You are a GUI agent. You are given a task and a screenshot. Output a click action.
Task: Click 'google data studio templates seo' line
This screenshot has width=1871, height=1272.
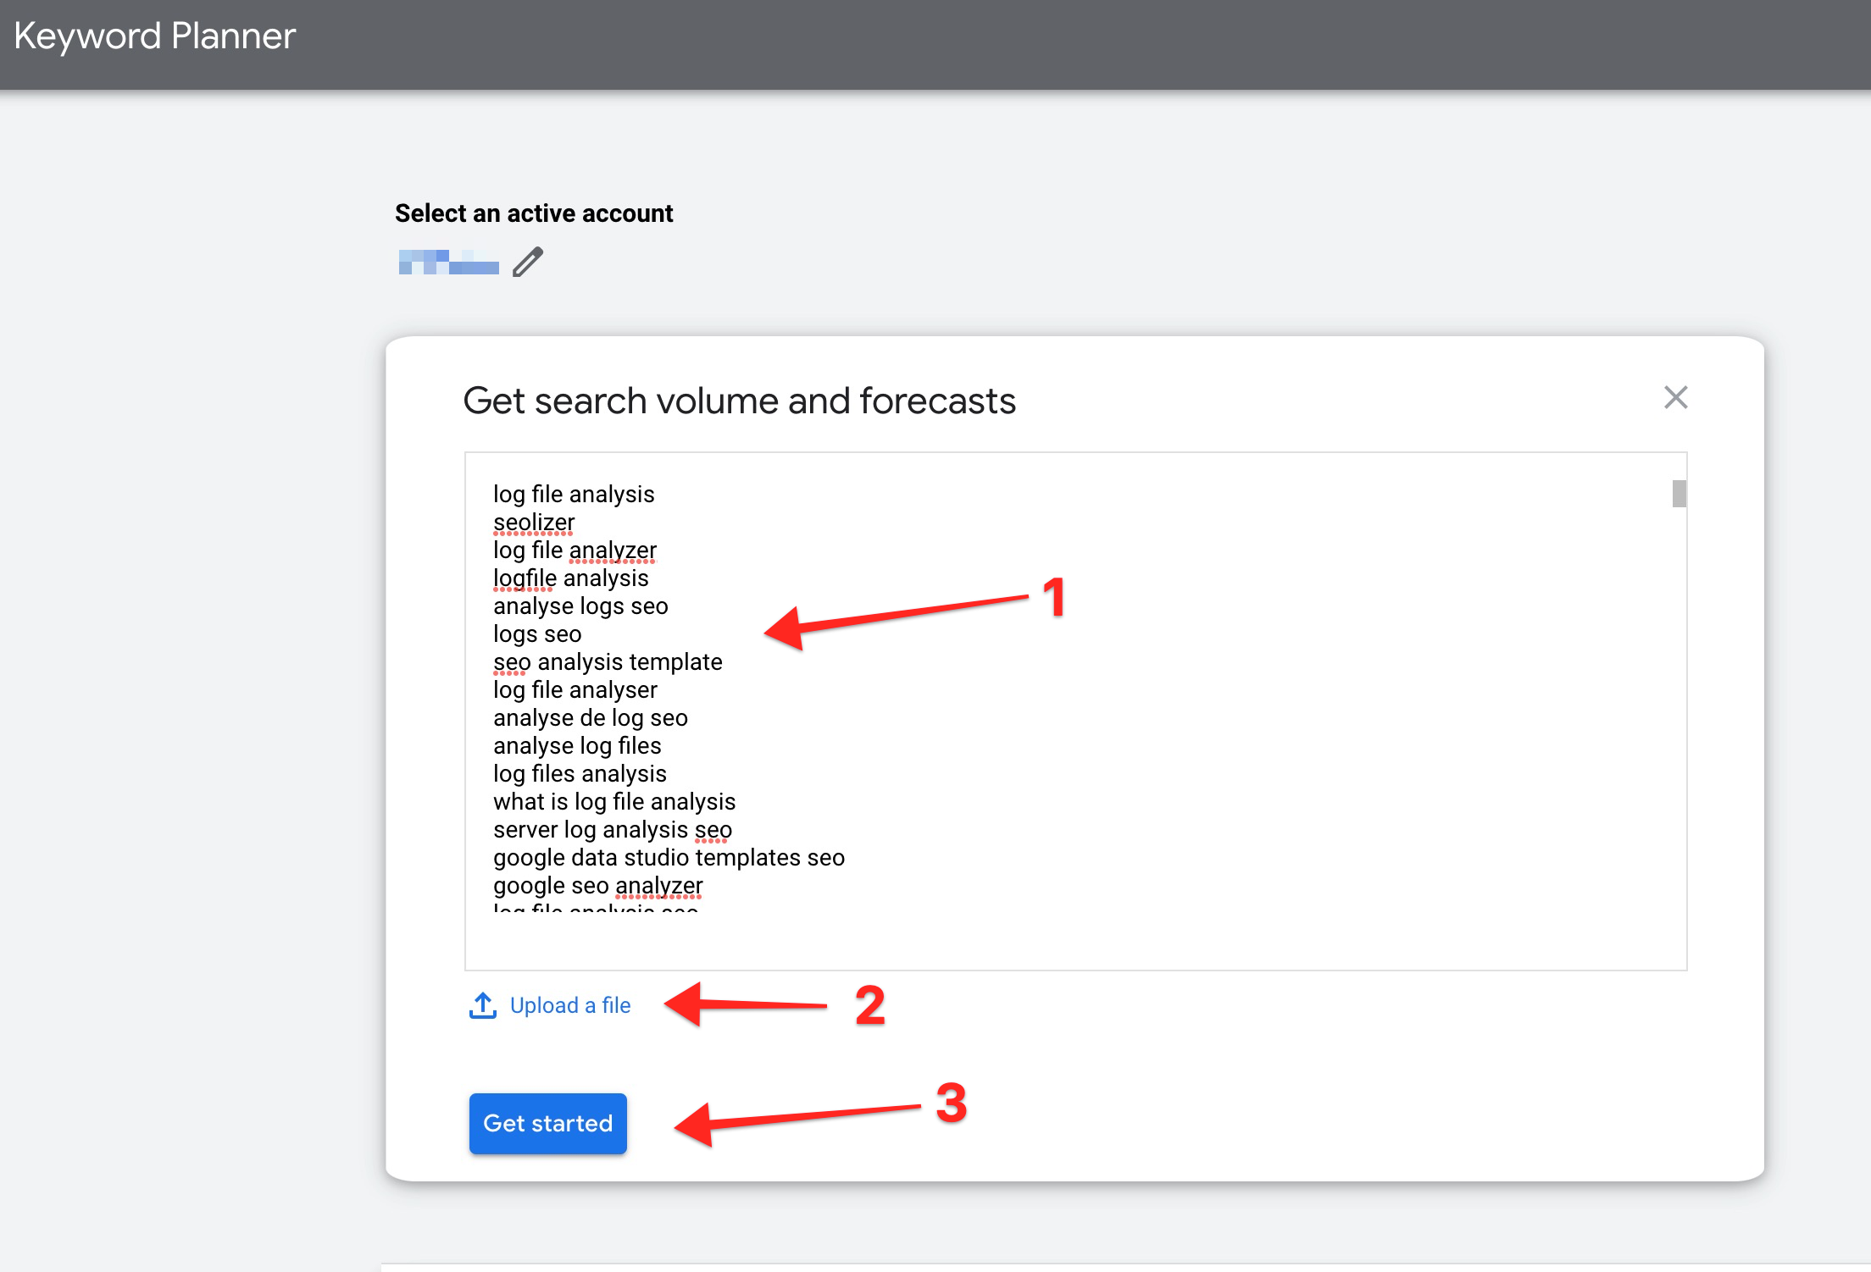click(669, 858)
